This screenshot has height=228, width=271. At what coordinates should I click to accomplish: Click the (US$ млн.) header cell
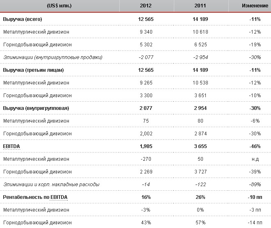click(59, 6)
